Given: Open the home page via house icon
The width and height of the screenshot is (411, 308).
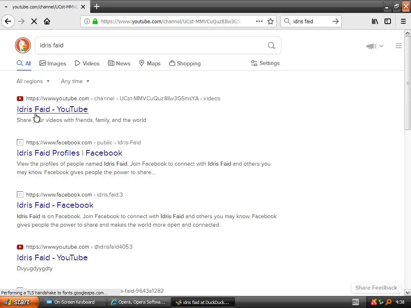Looking at the screenshot, I should tap(47, 21).
